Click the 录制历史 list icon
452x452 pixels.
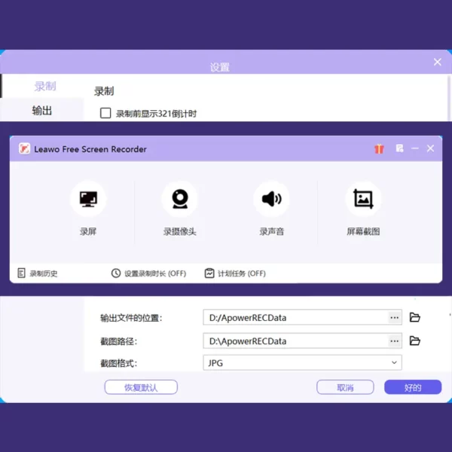click(21, 273)
